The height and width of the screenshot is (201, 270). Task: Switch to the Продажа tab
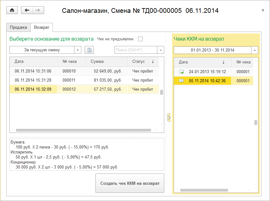pyautogui.click(x=18, y=28)
